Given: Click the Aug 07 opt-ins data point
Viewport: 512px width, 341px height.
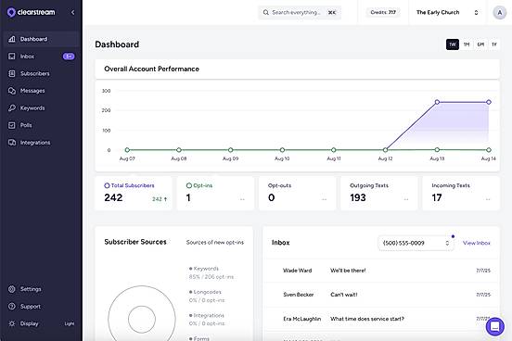Looking at the screenshot, I should [x=127, y=150].
